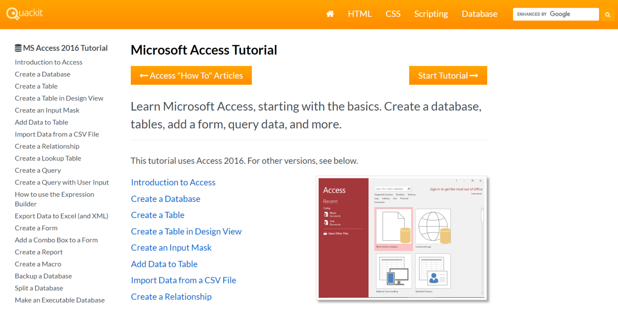Open the HTML section in the navigation bar
The image size is (618, 309).
[x=359, y=14]
